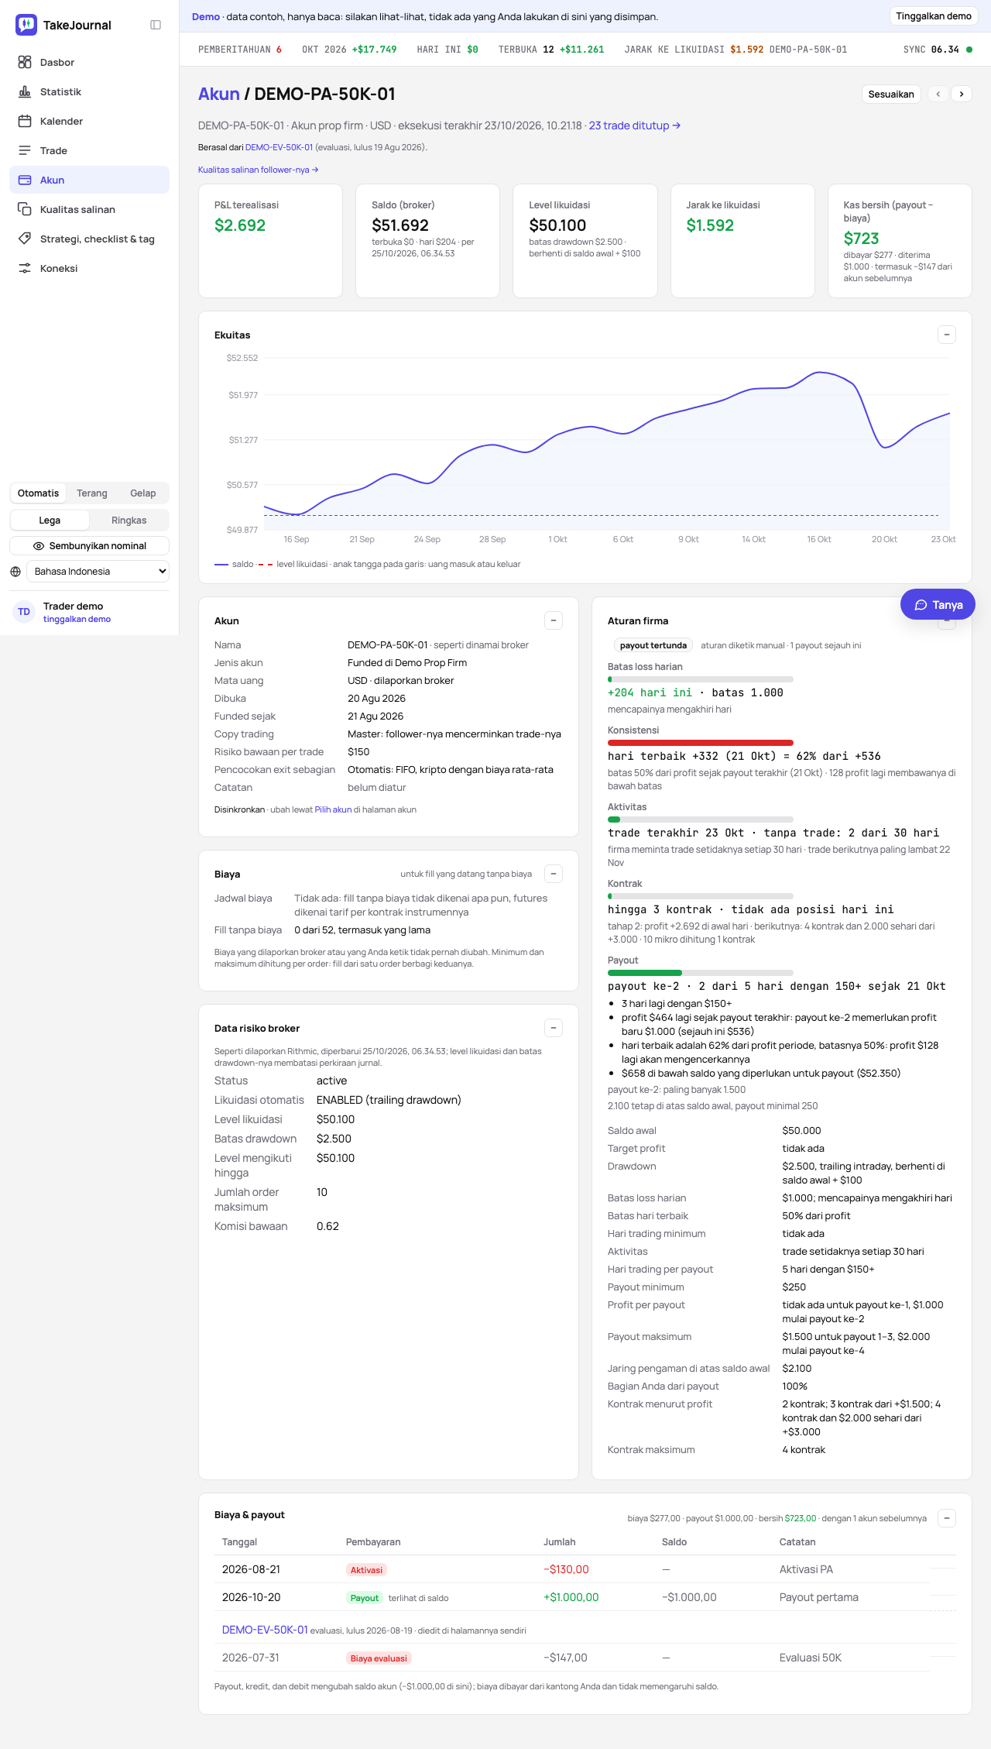Go to the next account arrow
The width and height of the screenshot is (991, 1749).
pos(962,94)
